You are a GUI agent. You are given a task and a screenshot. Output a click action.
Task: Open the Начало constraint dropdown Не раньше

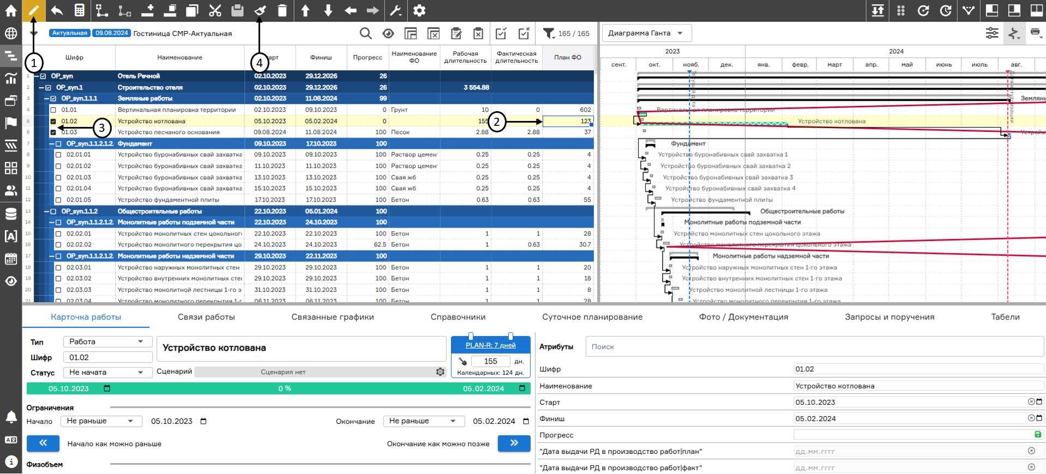(x=101, y=421)
